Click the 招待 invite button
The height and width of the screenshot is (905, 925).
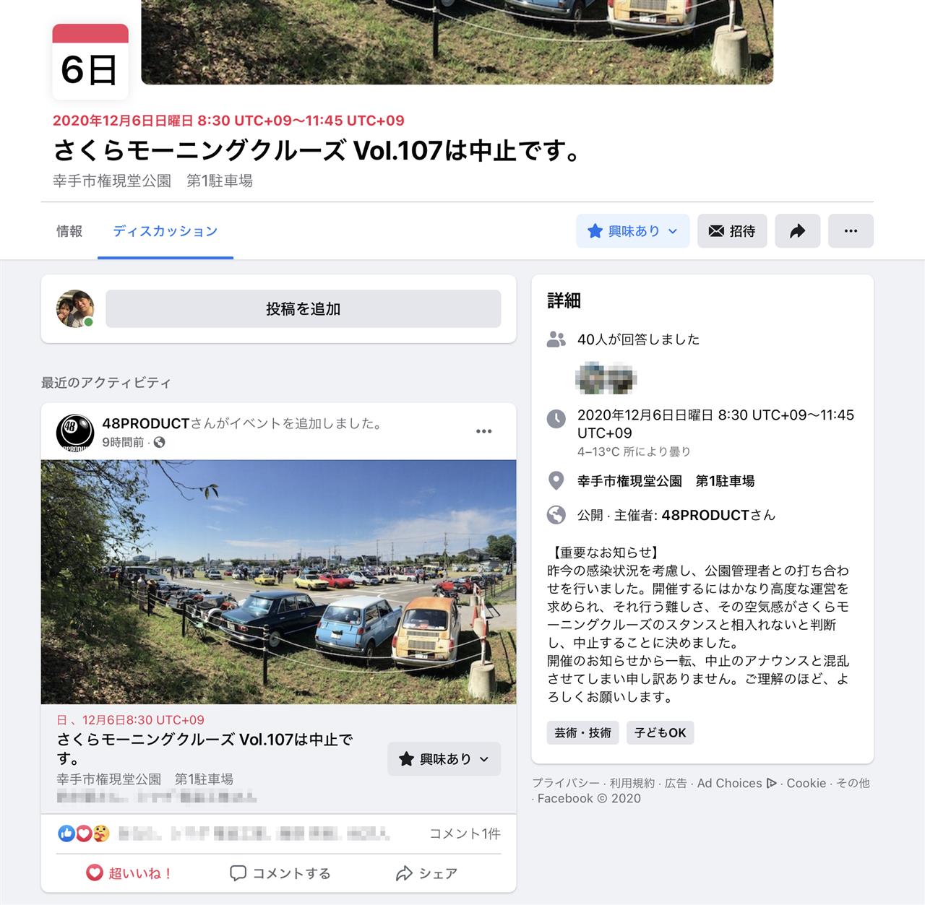pos(732,231)
